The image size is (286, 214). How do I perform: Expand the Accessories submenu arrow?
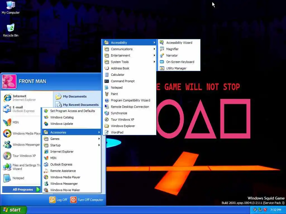click(x=99, y=132)
